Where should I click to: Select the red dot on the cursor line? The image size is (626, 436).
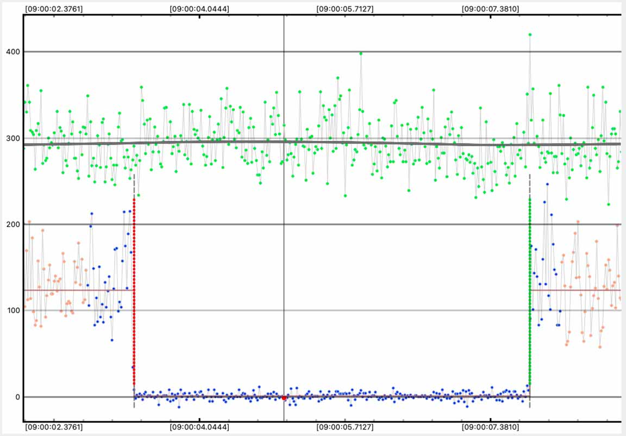click(x=284, y=398)
